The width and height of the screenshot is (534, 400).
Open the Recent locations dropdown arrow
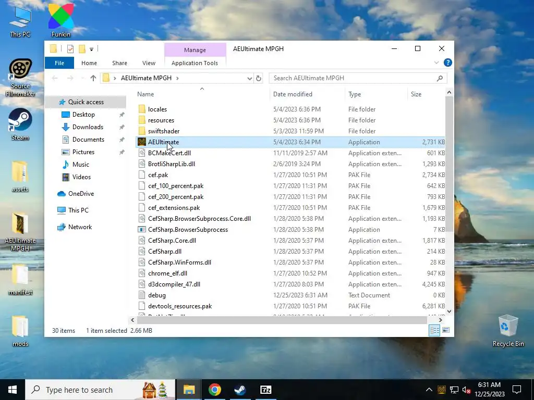[82, 79]
